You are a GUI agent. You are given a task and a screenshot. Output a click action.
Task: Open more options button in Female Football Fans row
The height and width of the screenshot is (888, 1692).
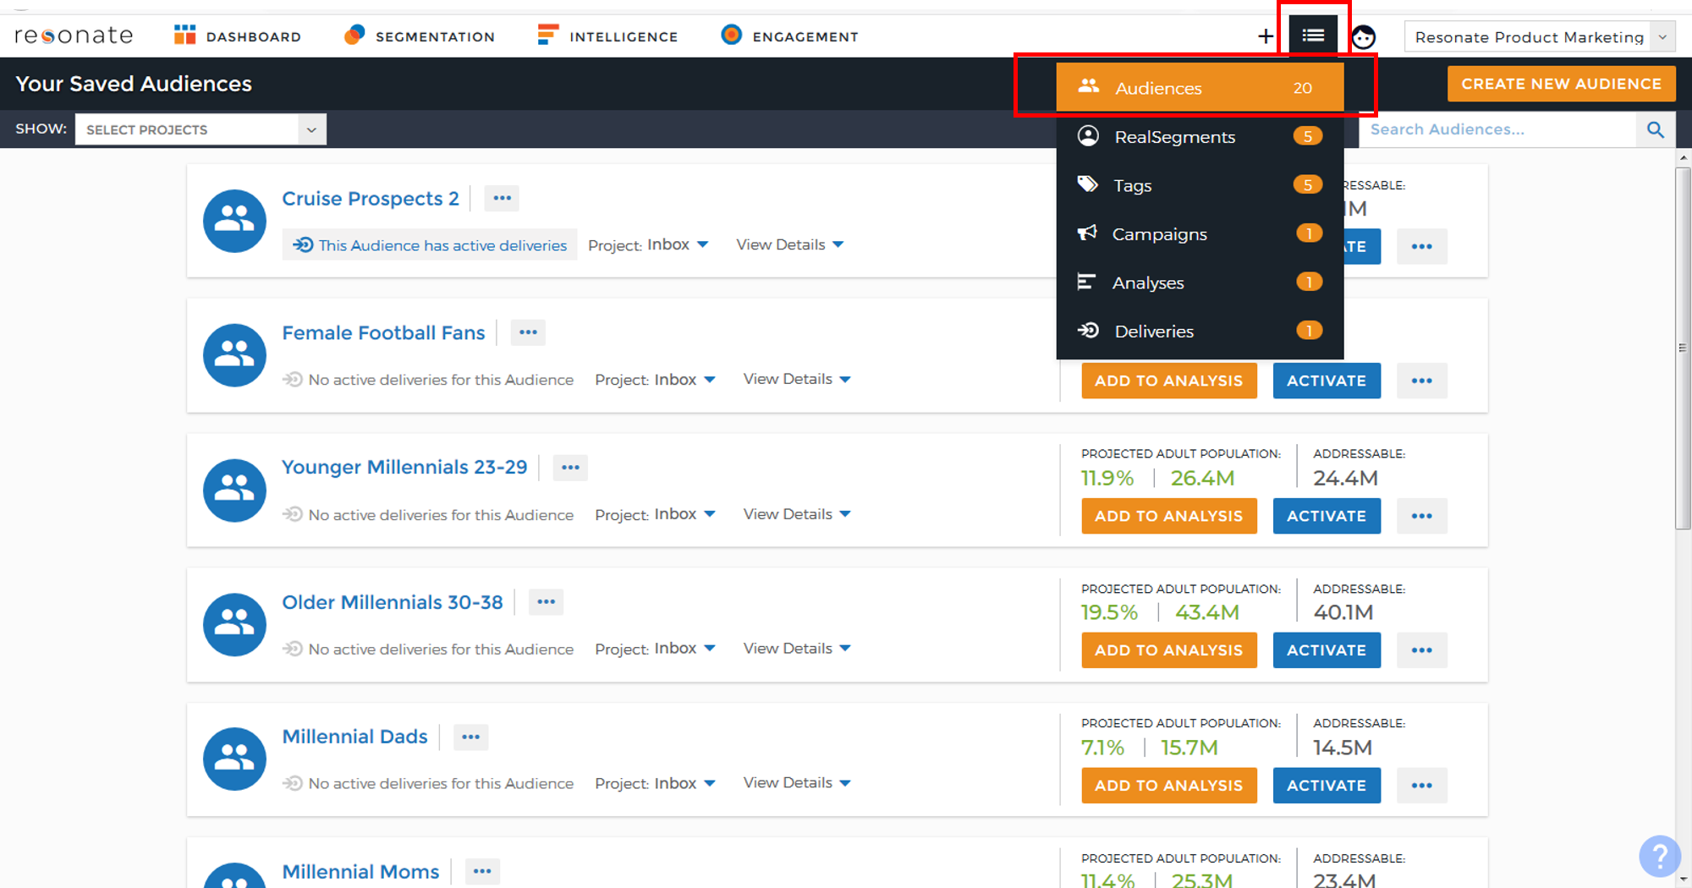click(x=1421, y=381)
